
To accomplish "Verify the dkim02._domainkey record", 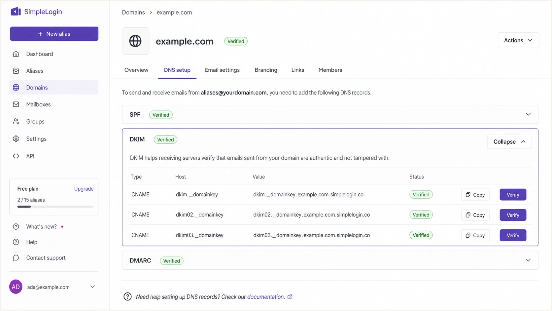I will (x=513, y=215).
